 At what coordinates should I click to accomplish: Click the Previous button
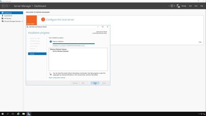click(x=74, y=83)
